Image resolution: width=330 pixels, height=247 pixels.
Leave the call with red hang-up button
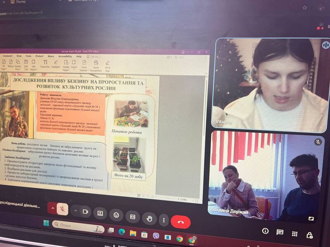tap(180, 221)
